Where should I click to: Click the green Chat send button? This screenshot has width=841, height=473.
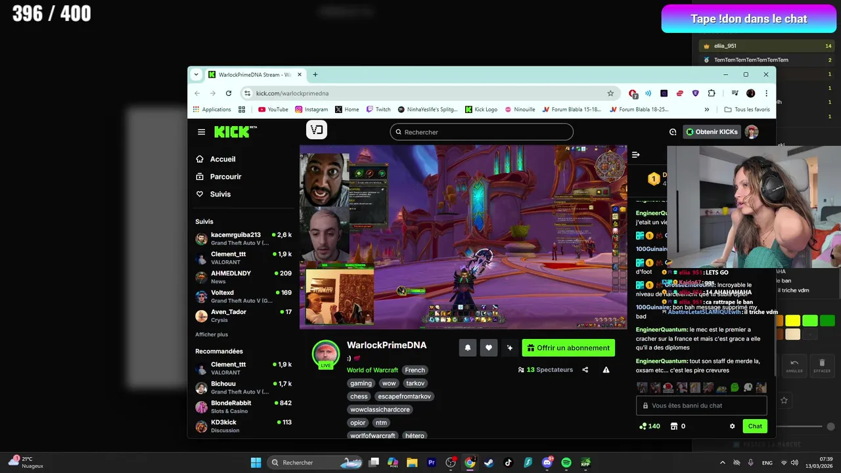click(x=755, y=426)
